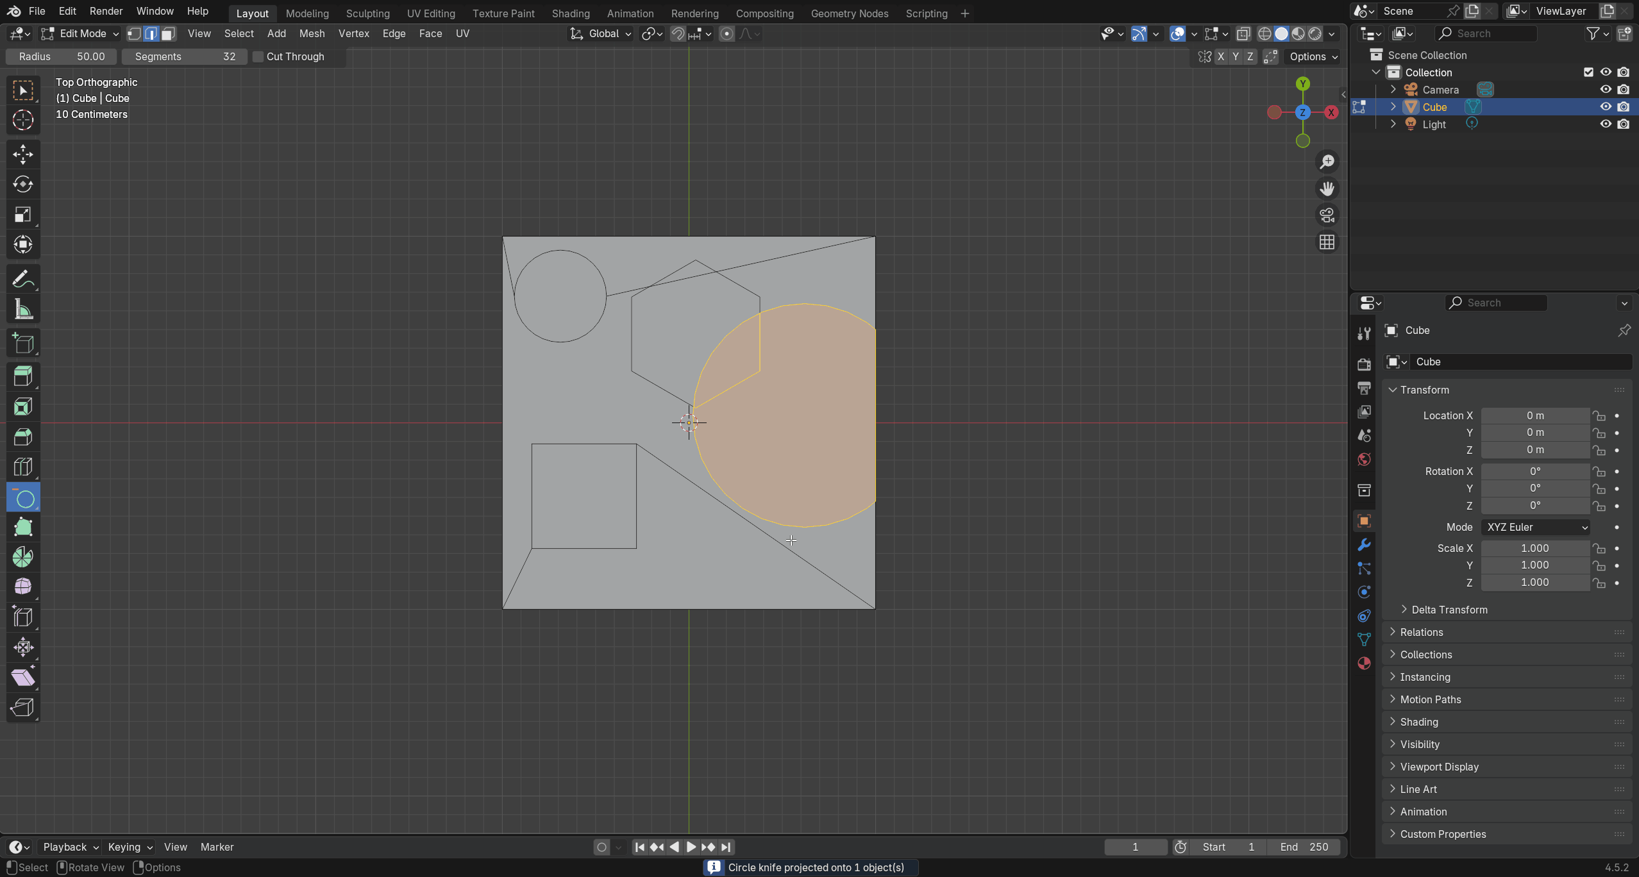Expand the Relations panel

click(x=1423, y=631)
